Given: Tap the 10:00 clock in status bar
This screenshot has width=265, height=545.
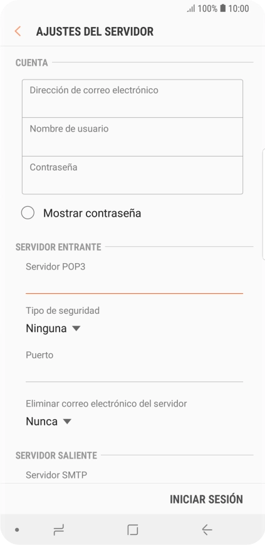Looking at the screenshot, I should pos(239,8).
